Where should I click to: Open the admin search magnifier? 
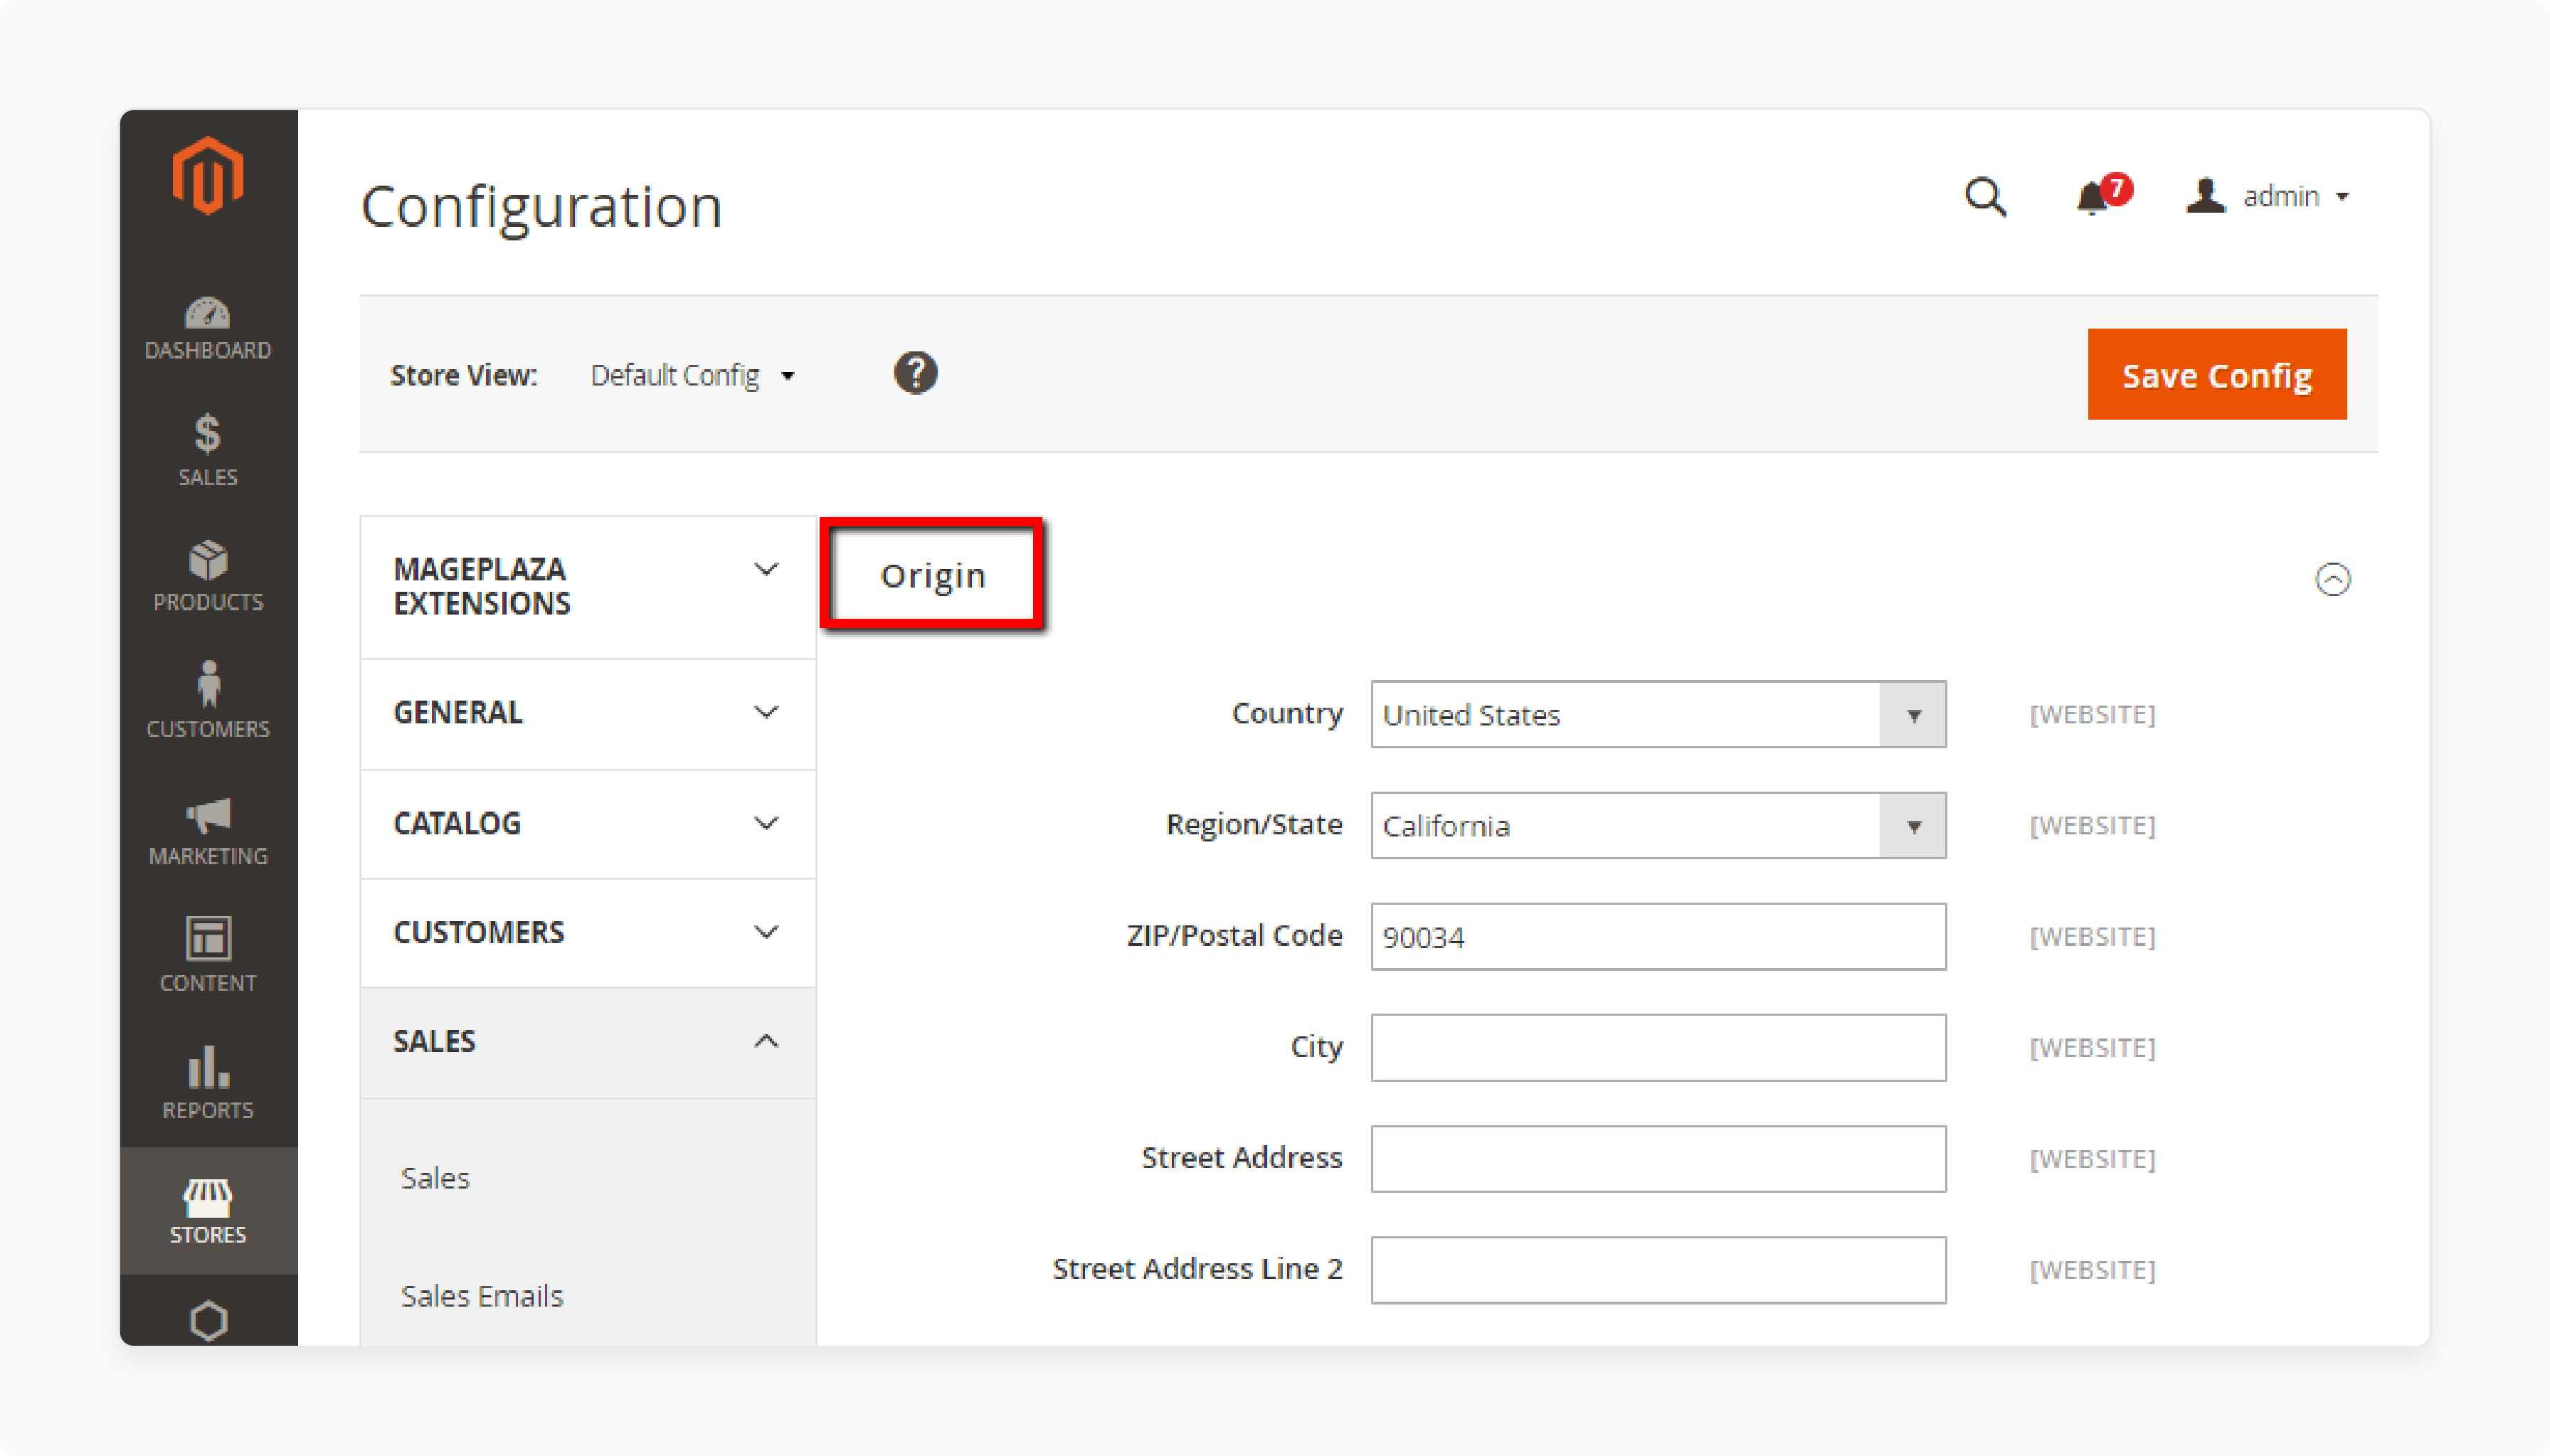(x=1985, y=197)
